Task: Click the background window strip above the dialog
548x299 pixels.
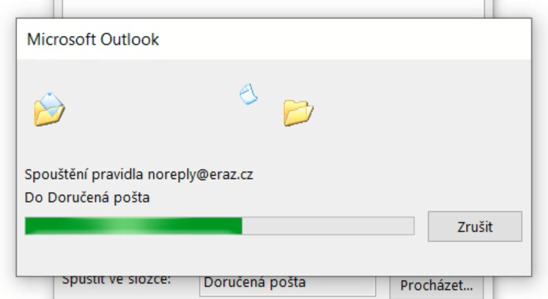Action: point(273,8)
